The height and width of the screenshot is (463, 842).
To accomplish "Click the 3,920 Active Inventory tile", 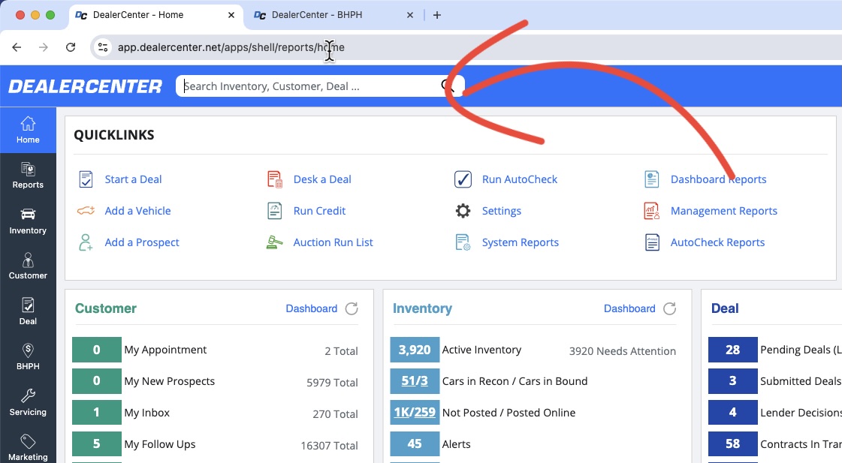I will (x=415, y=350).
